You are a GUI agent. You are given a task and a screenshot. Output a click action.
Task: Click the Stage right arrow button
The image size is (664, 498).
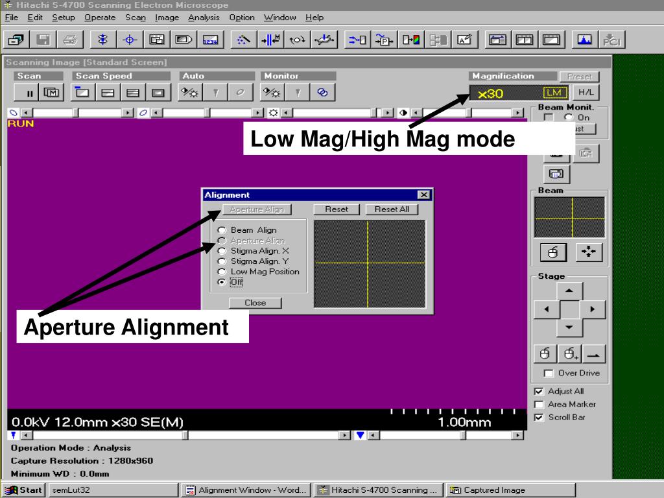click(x=592, y=309)
